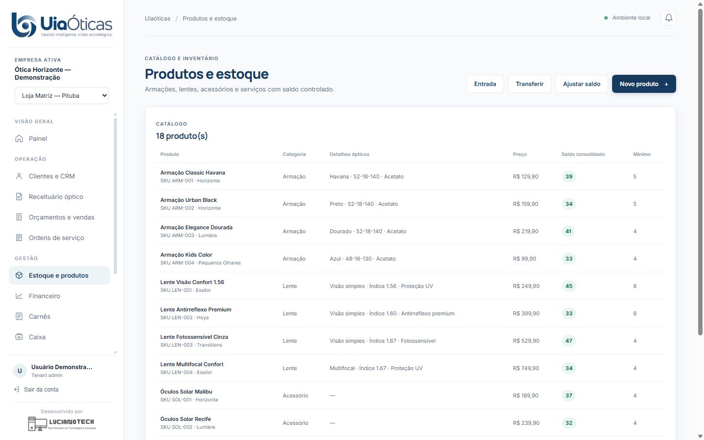Click the stock badge 41 for Elegance Dourada
The image size is (704, 440).
click(569, 231)
